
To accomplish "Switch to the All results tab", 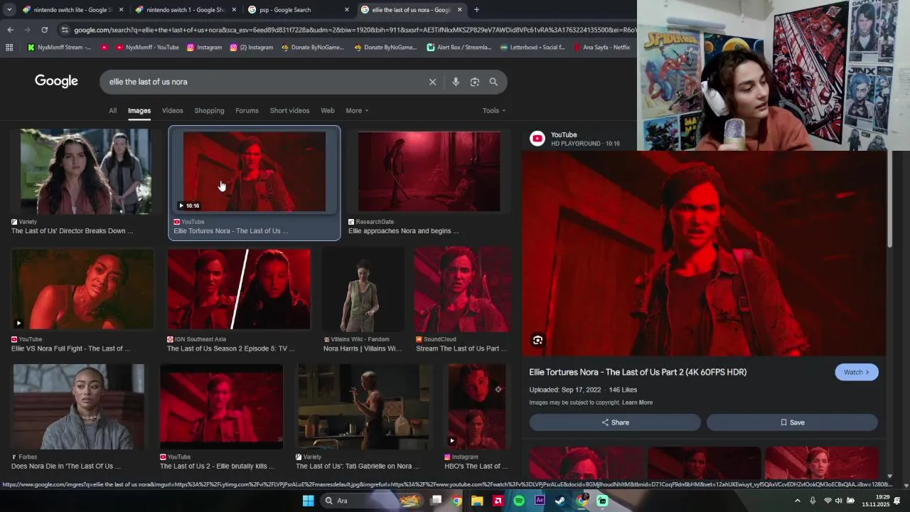I will pyautogui.click(x=112, y=111).
